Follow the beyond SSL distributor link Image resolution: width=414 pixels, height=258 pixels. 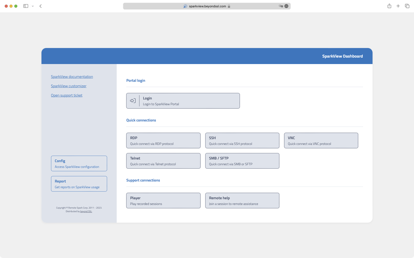[86, 211]
